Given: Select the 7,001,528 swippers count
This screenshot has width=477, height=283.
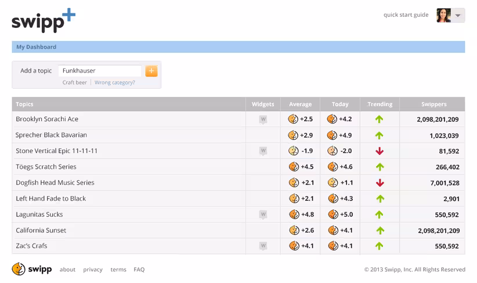Looking at the screenshot, I should click(x=445, y=183).
